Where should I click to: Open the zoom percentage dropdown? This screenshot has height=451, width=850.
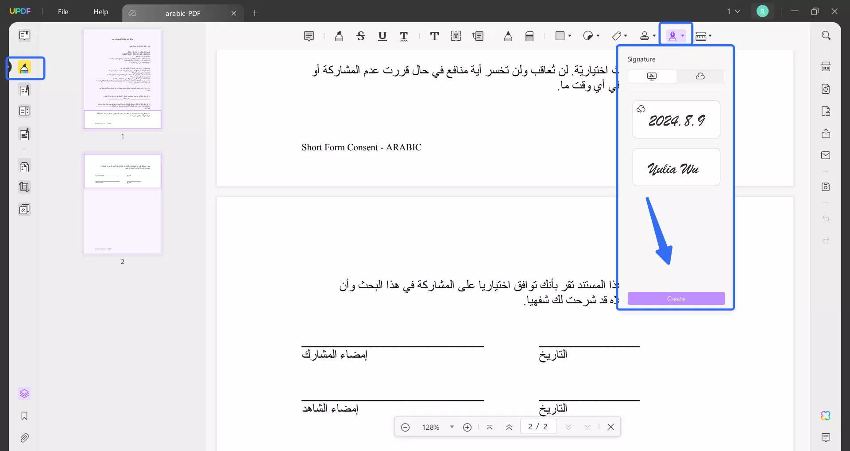[452, 427]
